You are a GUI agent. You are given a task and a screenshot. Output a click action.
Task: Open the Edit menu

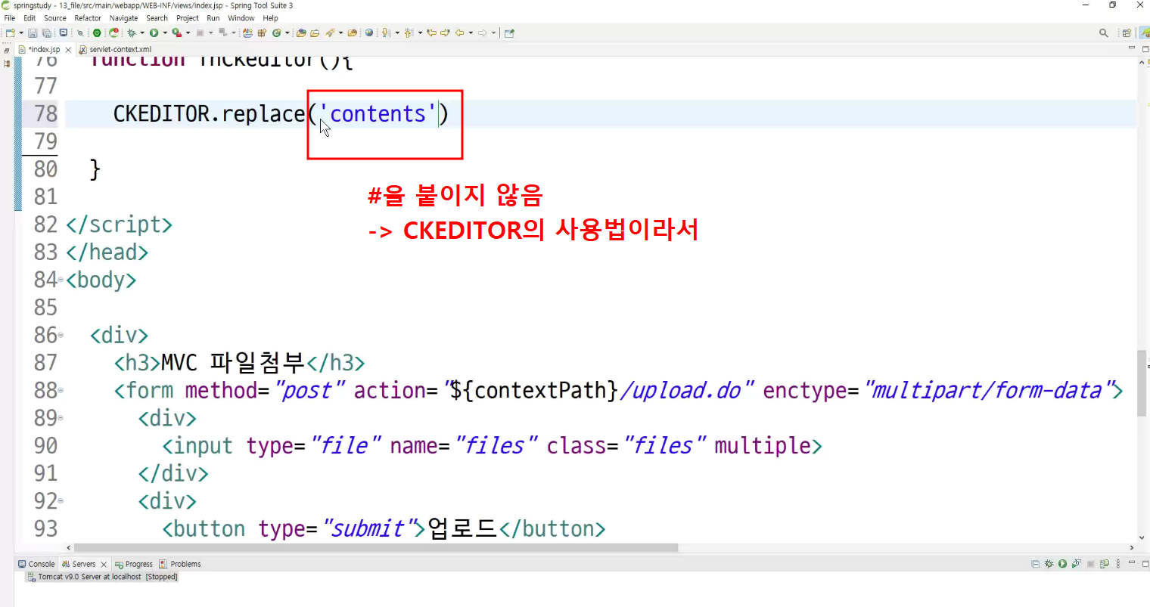pos(30,18)
